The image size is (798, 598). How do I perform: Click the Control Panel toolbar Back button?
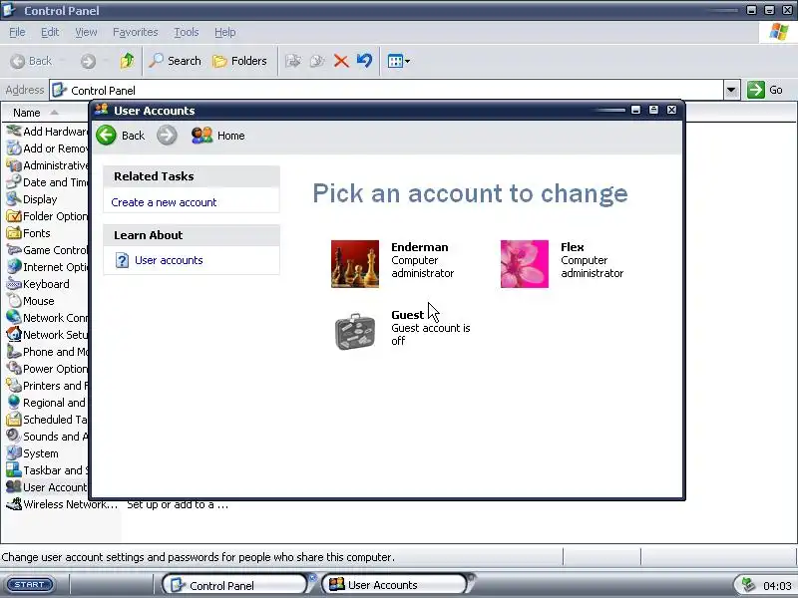click(31, 61)
